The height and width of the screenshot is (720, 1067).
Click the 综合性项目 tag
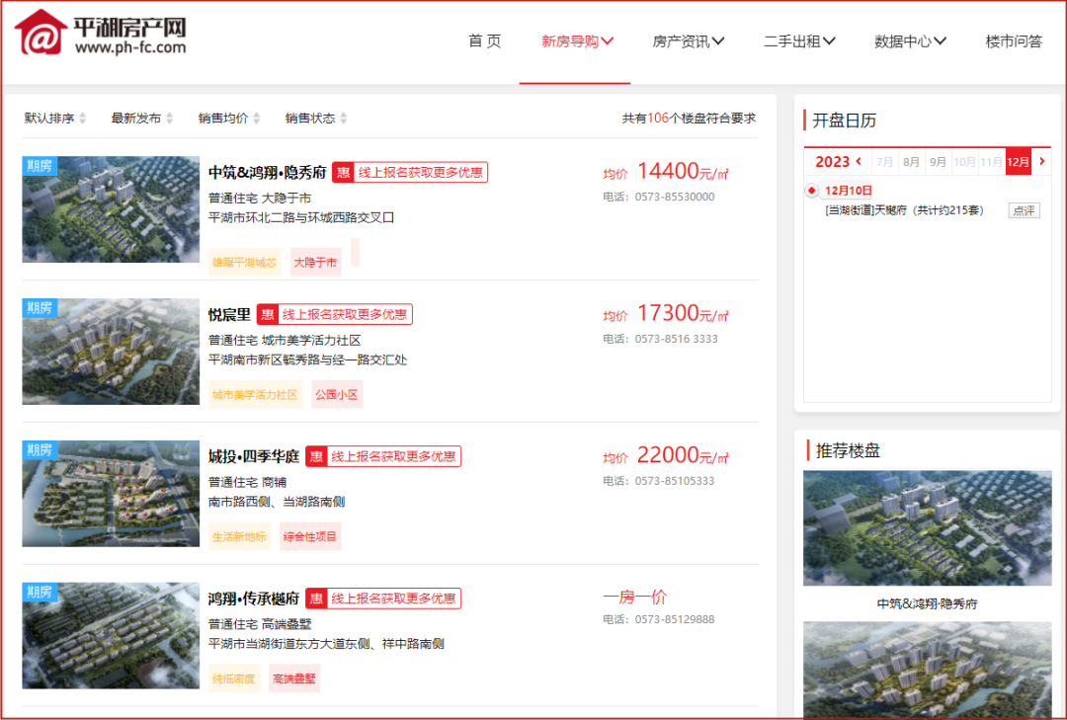point(309,537)
